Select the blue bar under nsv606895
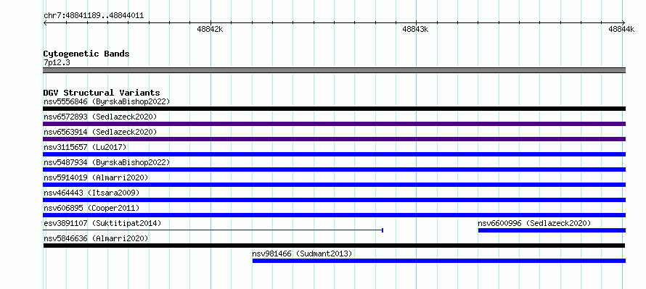The width and height of the screenshot is (646, 289). pyautogui.click(x=334, y=215)
